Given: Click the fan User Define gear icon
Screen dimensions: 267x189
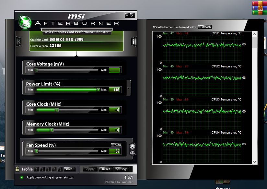Looking at the screenshot, I should (x=133, y=149).
